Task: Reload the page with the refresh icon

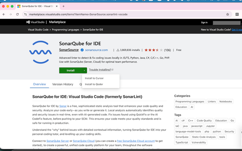Action: 17,14
